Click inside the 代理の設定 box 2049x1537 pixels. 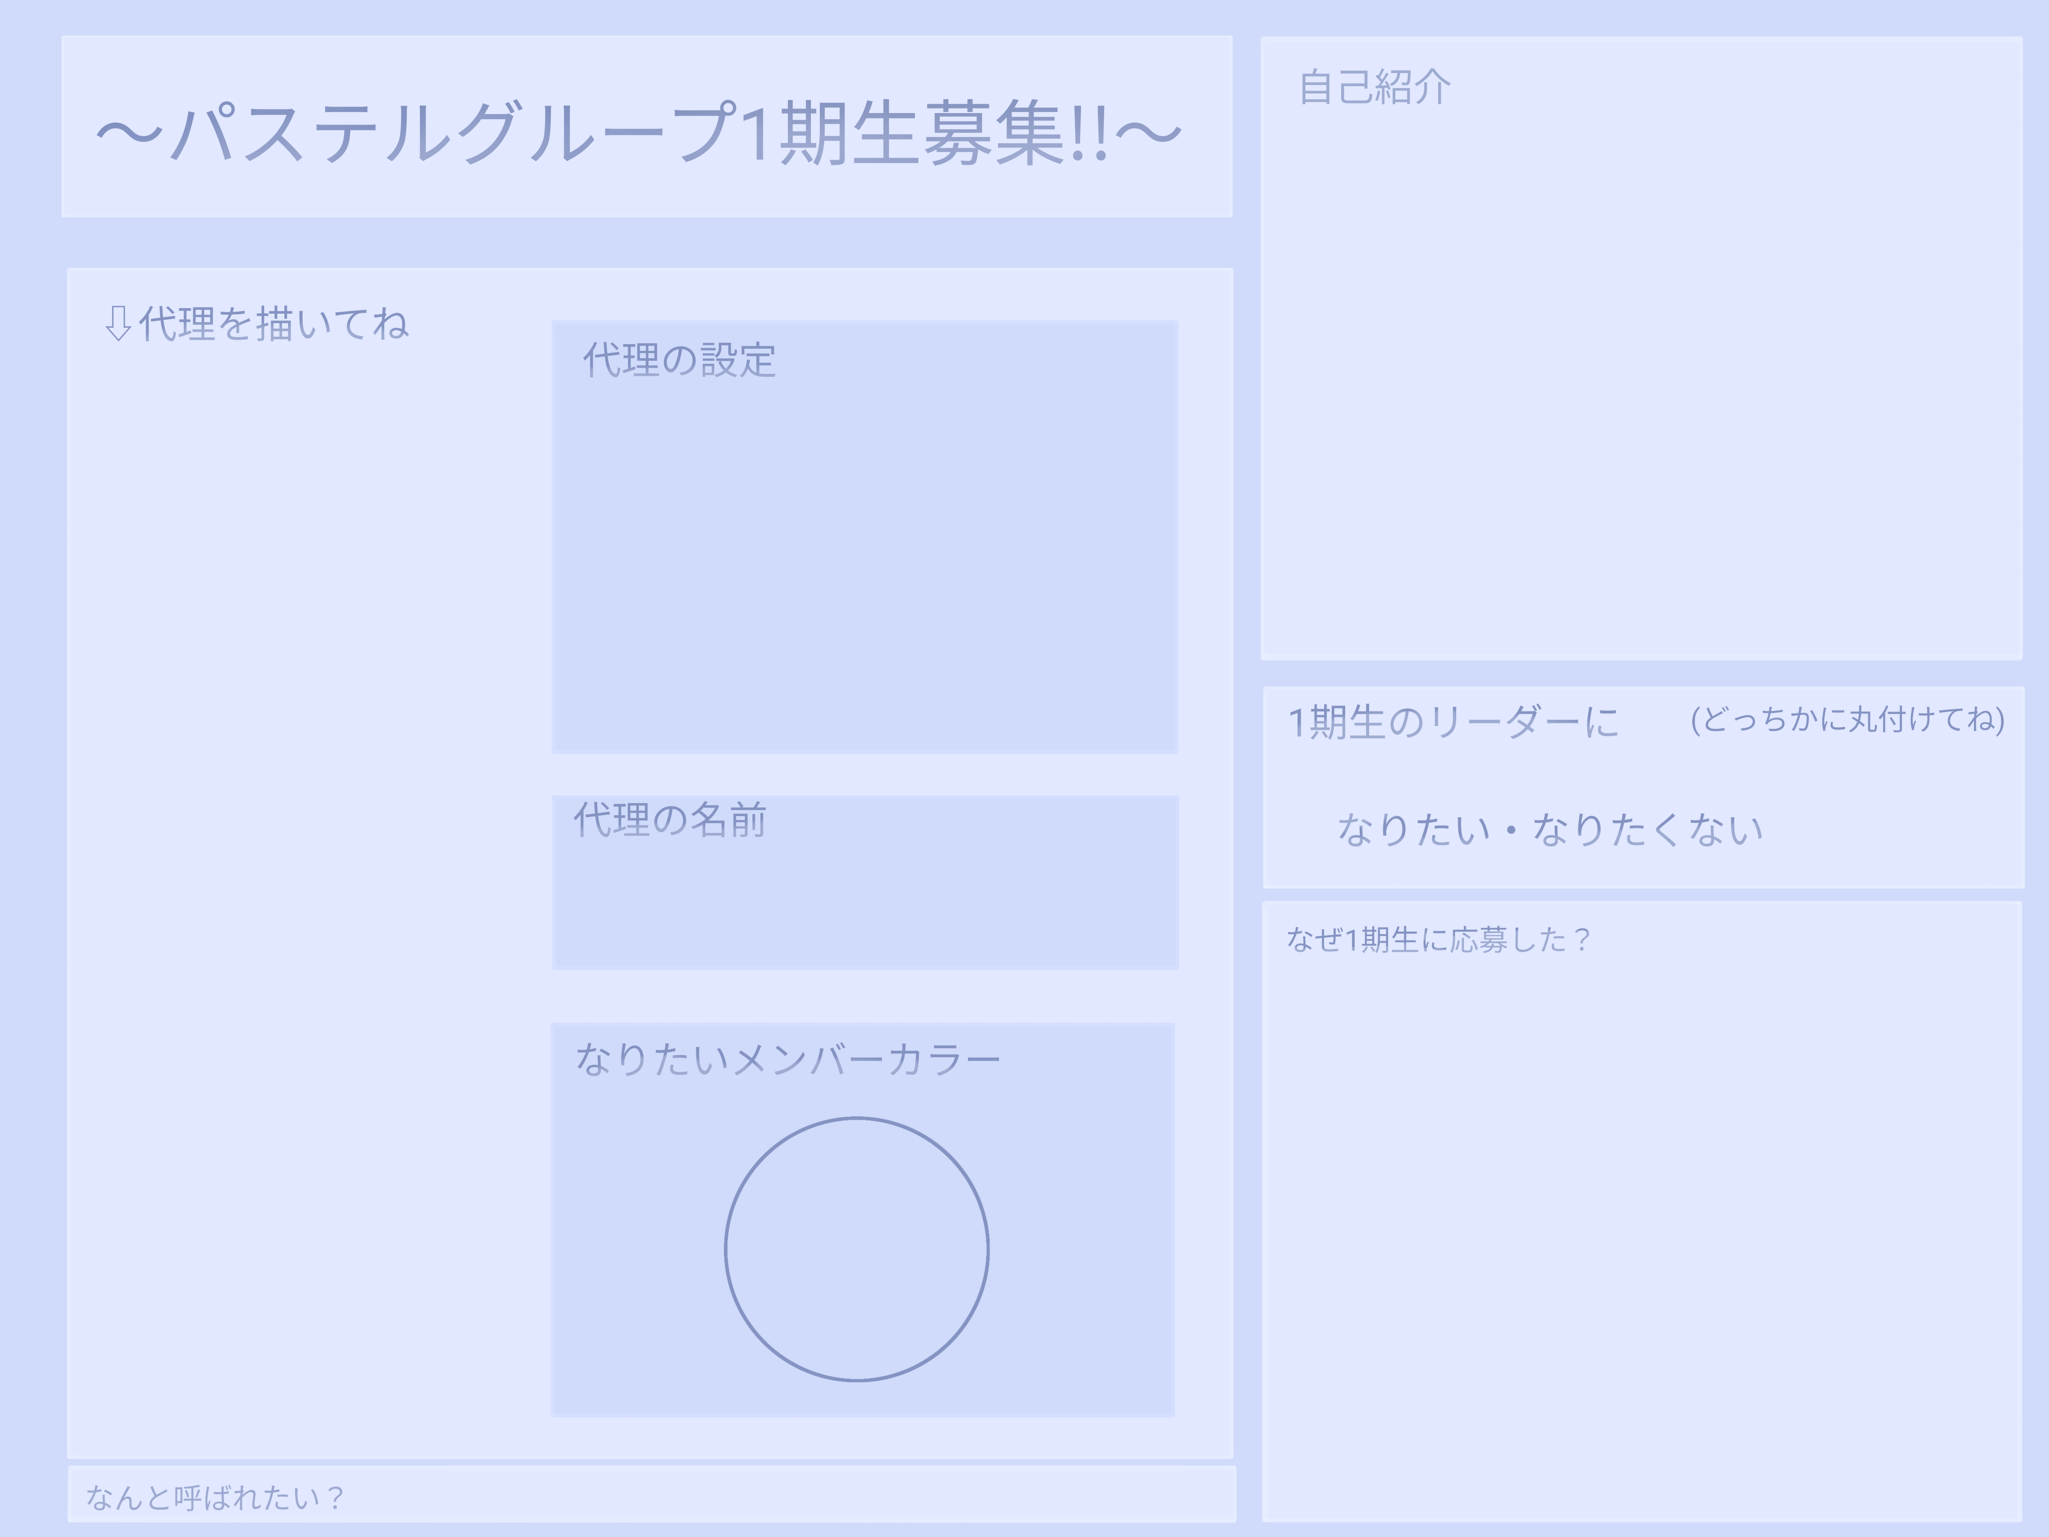[864, 556]
